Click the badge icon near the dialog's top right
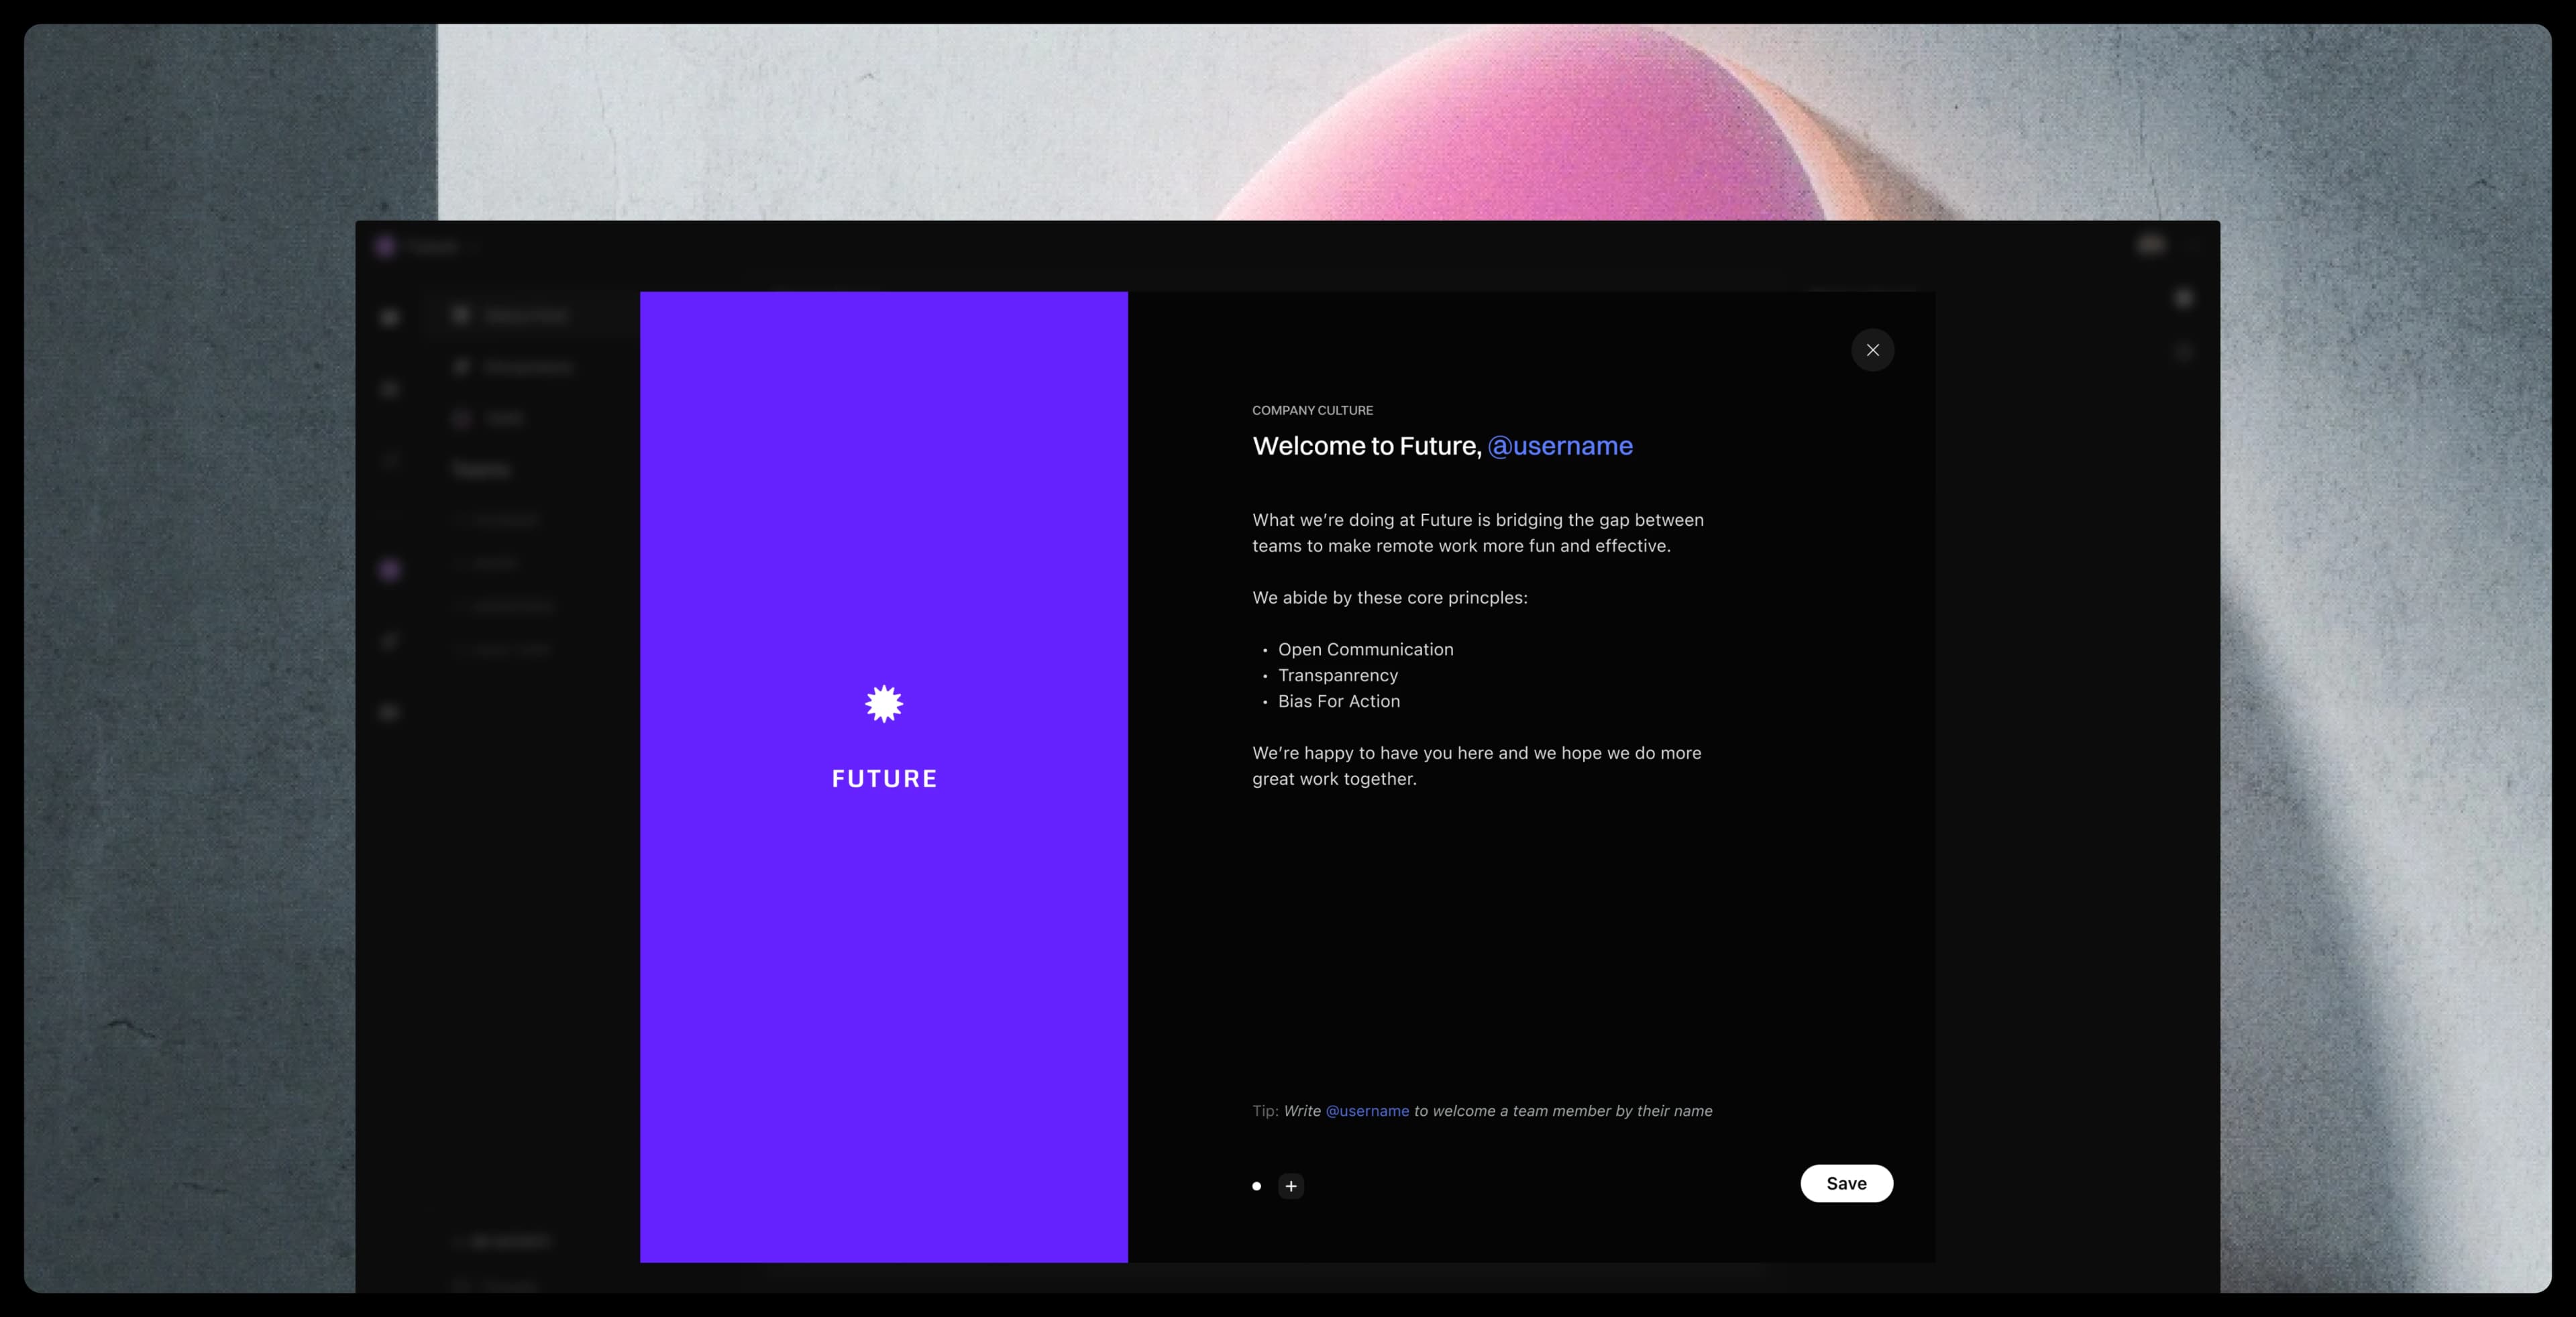 2184,298
